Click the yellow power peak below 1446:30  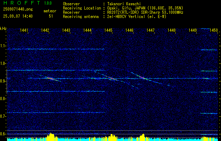click(143, 137)
